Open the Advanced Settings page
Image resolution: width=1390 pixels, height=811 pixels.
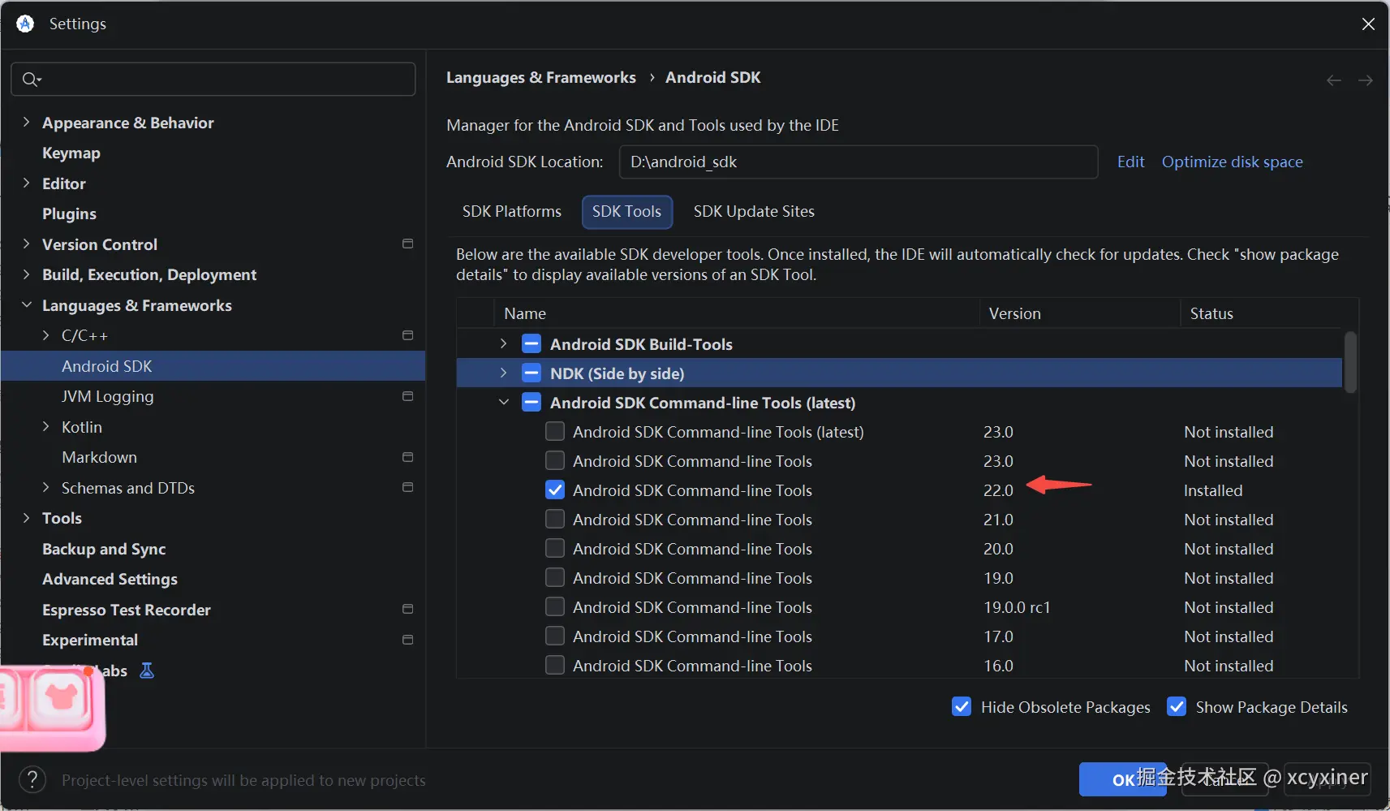coord(110,579)
